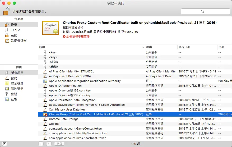Click the 2017年7月 expiry cell
Viewport: 232px width, 147px height.
coord(225,81)
